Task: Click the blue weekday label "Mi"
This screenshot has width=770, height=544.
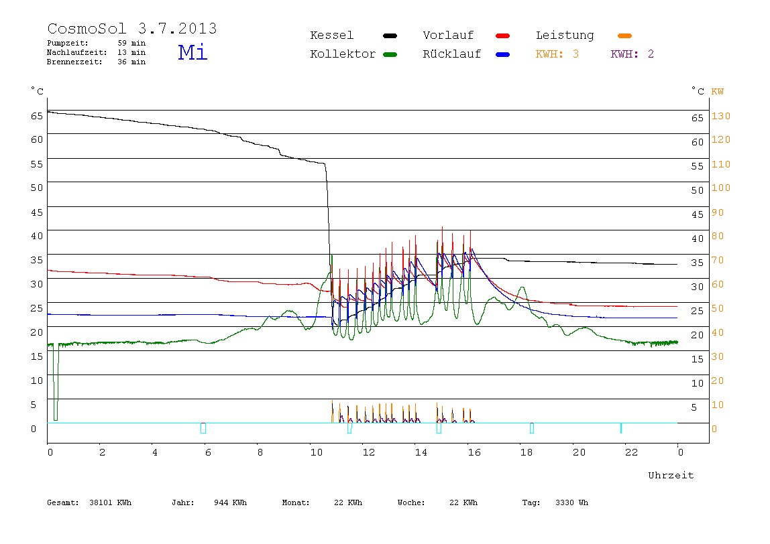Action: pos(192,52)
